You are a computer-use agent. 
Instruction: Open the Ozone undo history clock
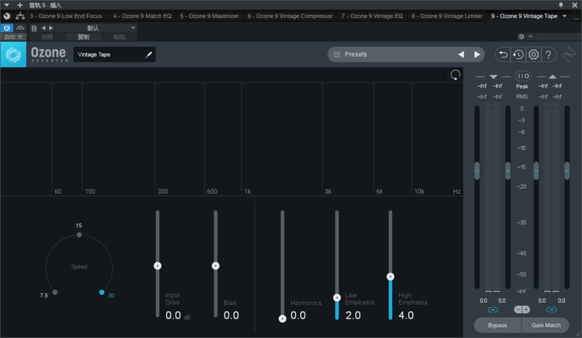518,55
